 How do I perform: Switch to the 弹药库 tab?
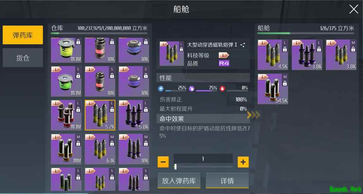click(x=23, y=35)
